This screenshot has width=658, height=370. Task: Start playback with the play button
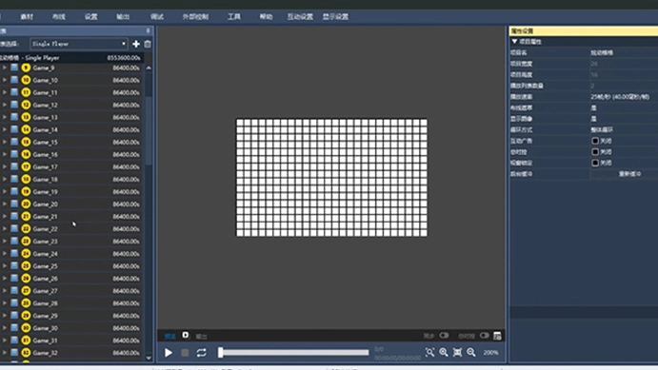[x=169, y=353]
